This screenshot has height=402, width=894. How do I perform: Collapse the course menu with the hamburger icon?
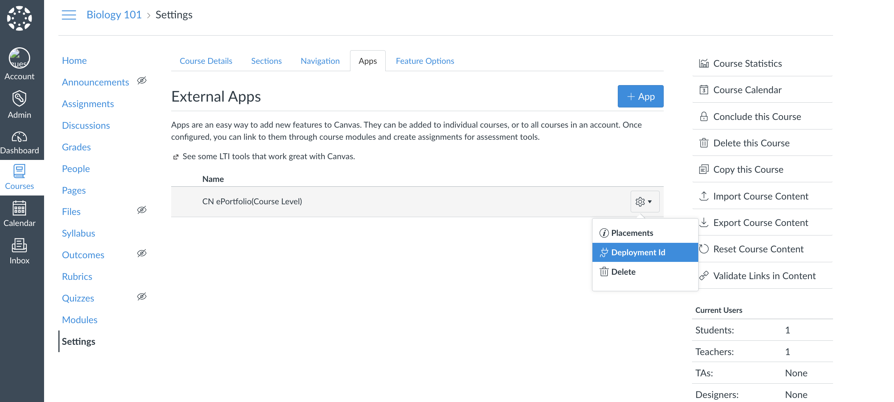pos(69,15)
